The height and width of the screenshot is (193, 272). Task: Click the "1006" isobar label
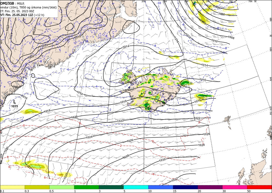(x=203, y=22)
